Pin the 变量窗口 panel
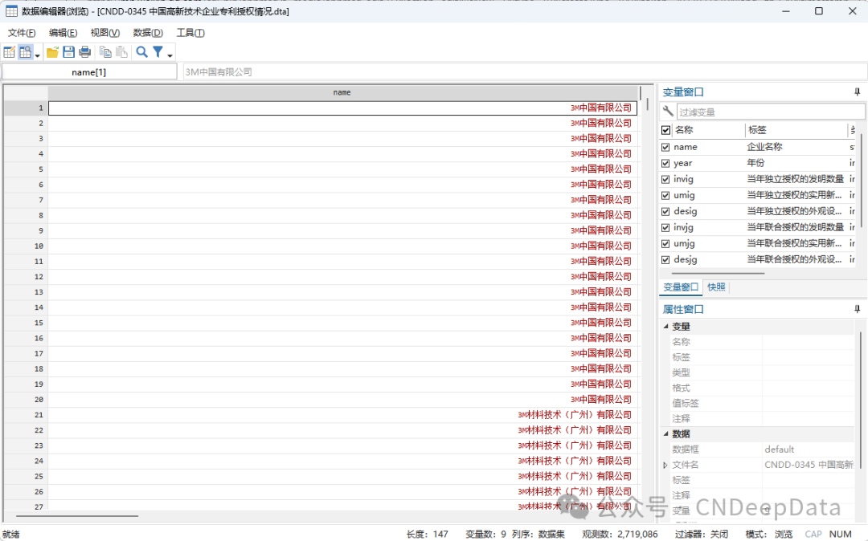 tap(857, 92)
